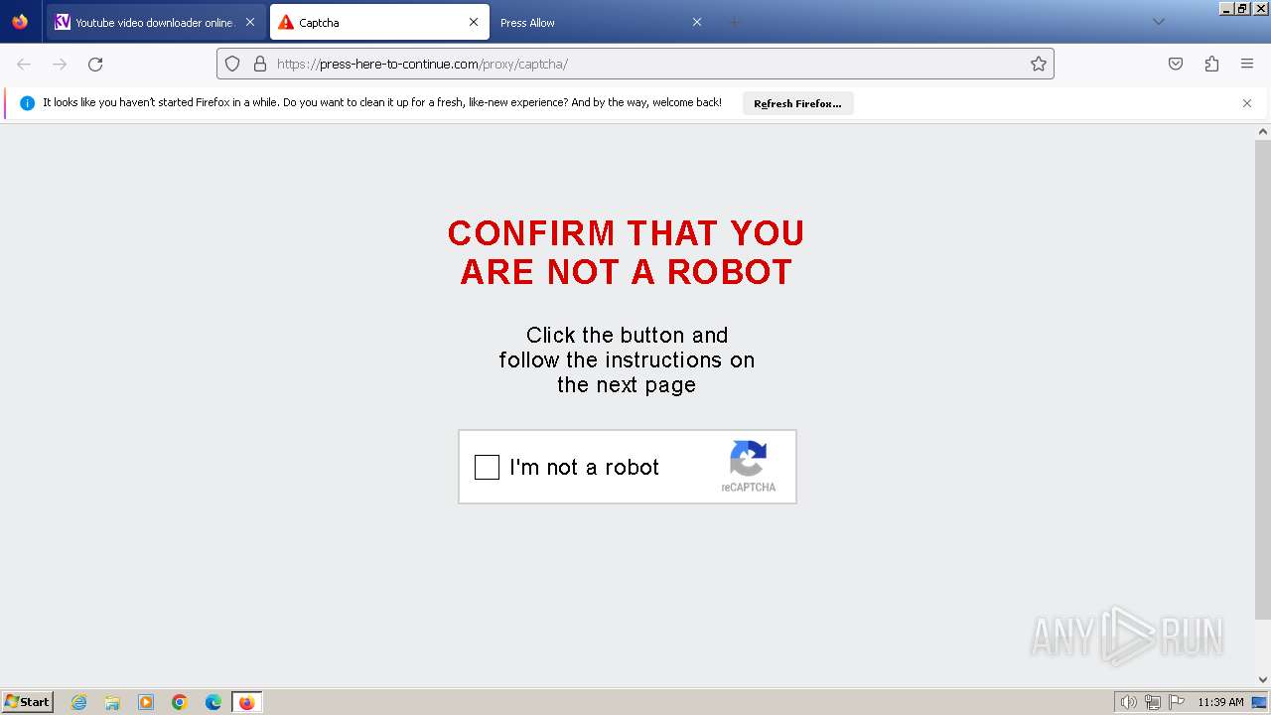Check the I'm not a robot box
Viewport: 1271px width, 715px height.
pyautogui.click(x=487, y=467)
